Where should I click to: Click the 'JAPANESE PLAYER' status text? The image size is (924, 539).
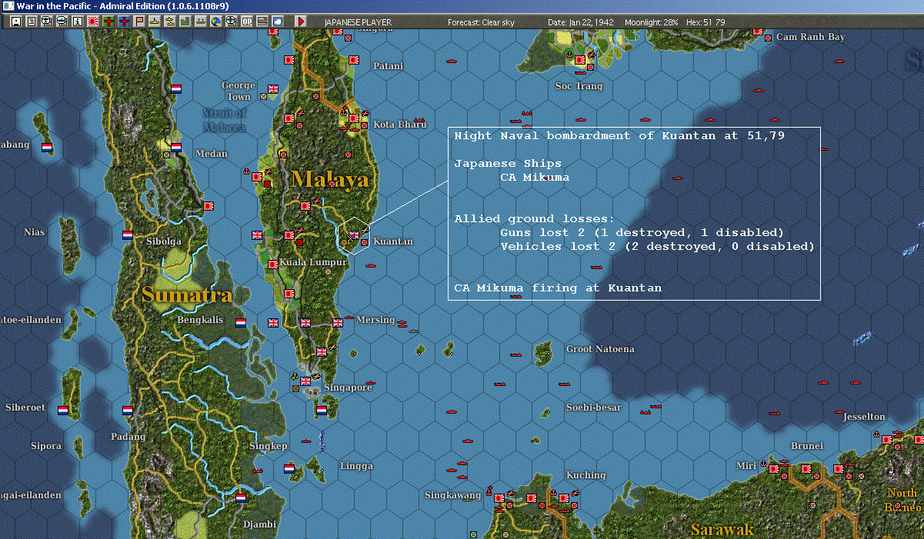click(x=358, y=22)
